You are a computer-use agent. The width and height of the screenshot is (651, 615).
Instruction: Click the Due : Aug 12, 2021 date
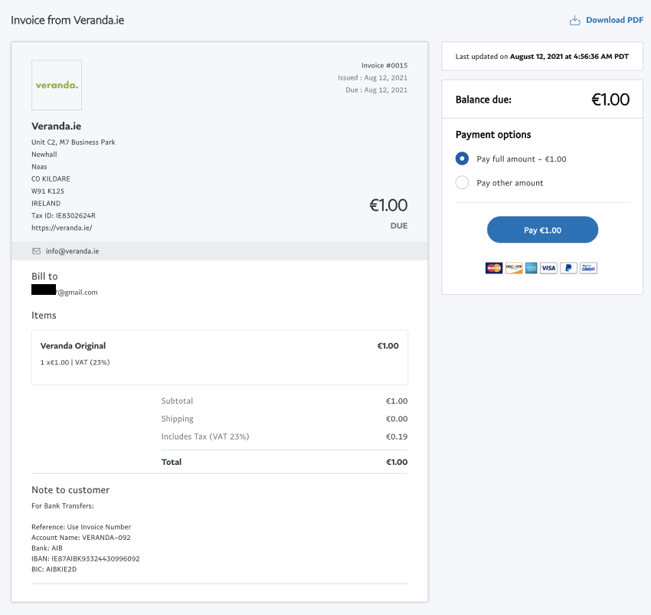coord(377,90)
